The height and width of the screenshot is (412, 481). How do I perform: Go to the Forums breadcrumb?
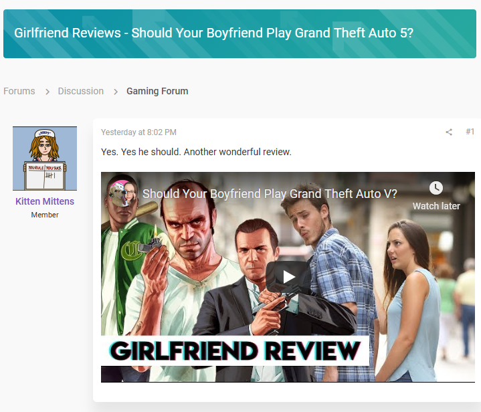(19, 91)
